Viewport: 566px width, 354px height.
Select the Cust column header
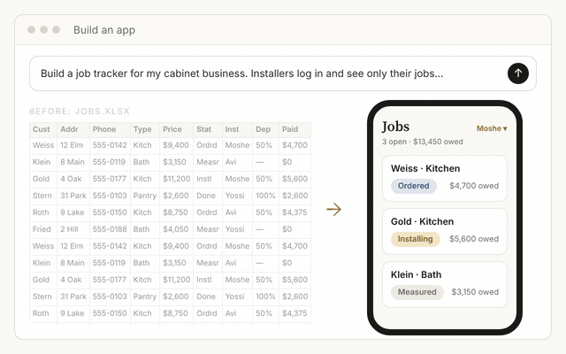42,129
